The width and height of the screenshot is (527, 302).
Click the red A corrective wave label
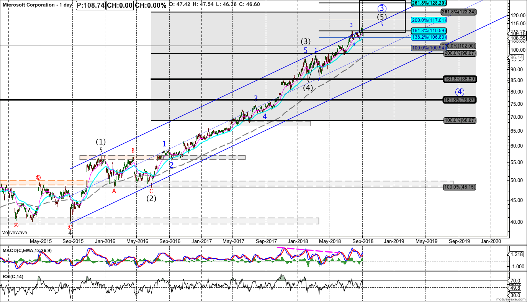[114, 190]
